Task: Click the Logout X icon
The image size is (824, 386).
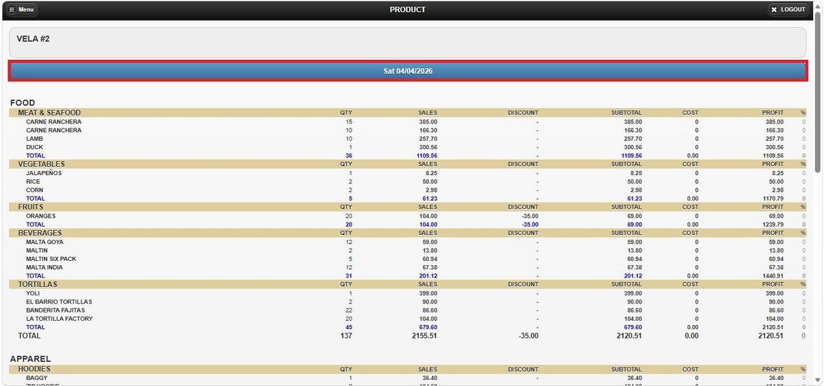Action: tap(775, 10)
